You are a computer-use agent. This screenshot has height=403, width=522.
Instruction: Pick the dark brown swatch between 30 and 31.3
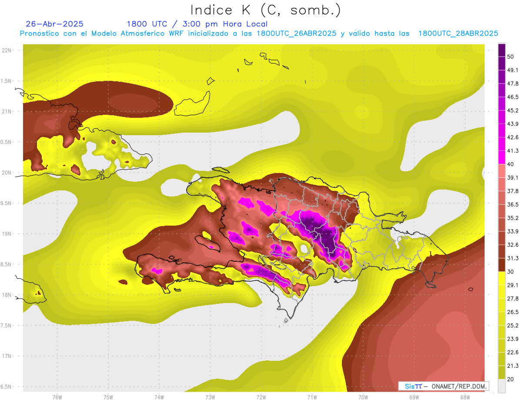tap(502, 265)
